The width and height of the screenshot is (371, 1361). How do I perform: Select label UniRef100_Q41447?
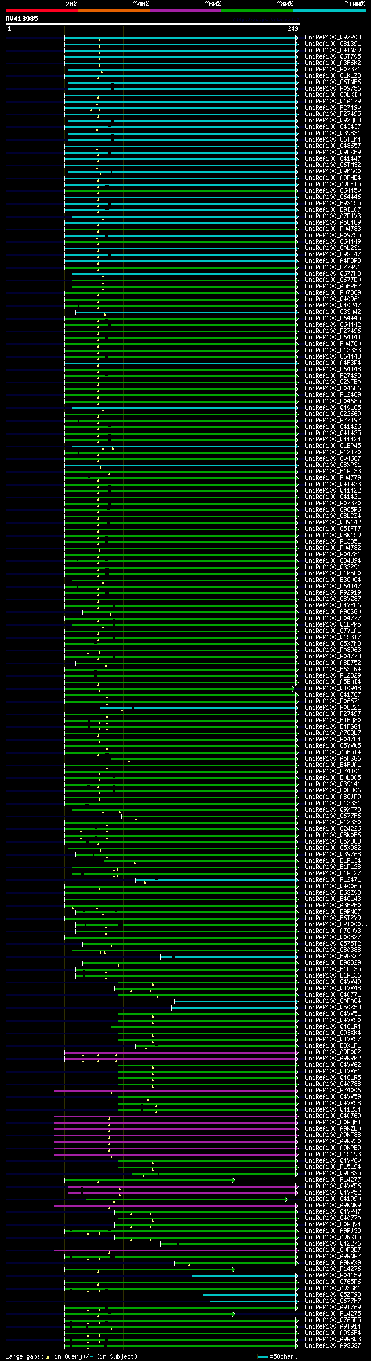pyautogui.click(x=333, y=158)
